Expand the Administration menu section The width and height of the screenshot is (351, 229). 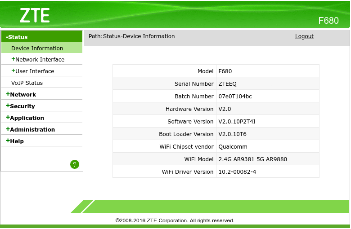[x=30, y=130]
